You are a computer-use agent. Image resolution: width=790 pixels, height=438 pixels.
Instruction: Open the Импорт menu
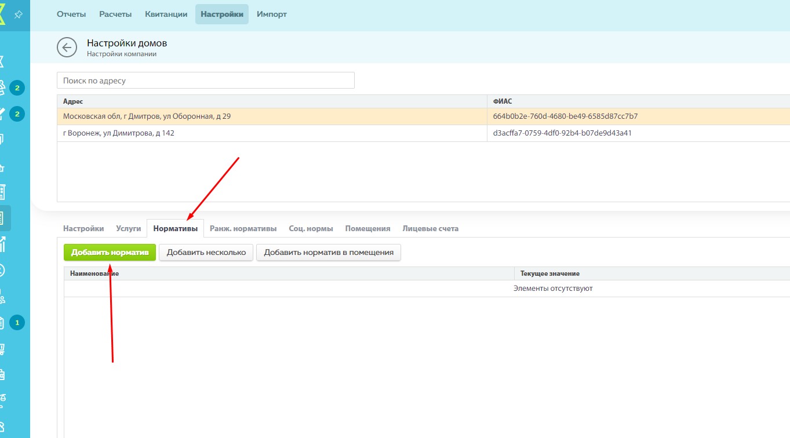[x=272, y=14]
